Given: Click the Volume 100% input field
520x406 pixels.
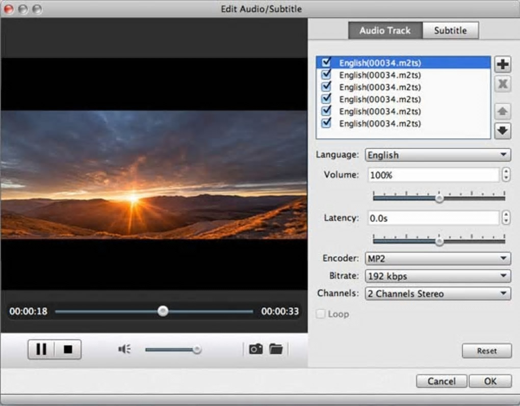Looking at the screenshot, I should [x=433, y=175].
